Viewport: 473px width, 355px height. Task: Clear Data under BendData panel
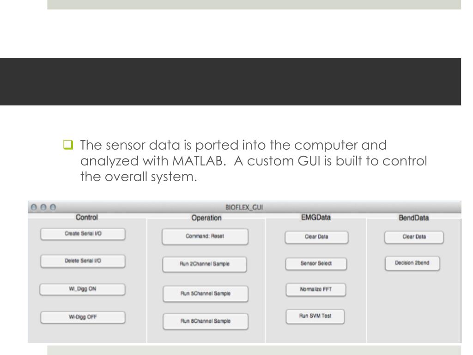click(x=414, y=237)
